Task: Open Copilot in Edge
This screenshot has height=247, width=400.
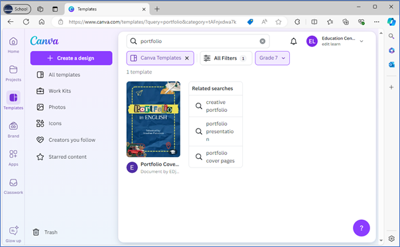Action: click(x=391, y=22)
